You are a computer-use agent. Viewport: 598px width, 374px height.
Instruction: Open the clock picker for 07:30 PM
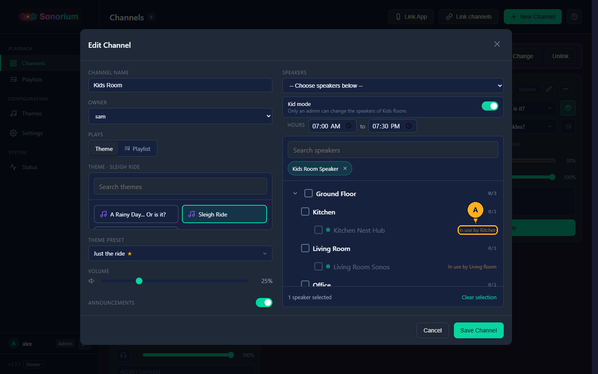(x=409, y=126)
